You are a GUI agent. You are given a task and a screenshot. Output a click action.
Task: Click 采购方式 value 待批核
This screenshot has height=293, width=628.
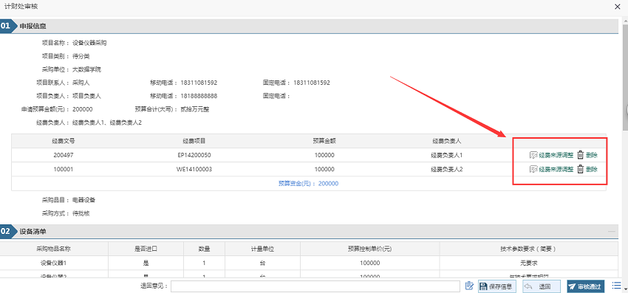[81, 213]
